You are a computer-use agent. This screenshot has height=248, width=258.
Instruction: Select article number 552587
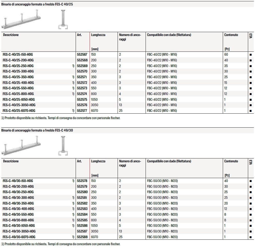pyautogui.click(x=82, y=231)
